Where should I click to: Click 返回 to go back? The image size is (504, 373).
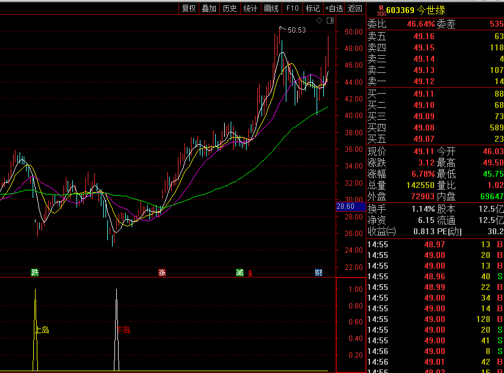[x=355, y=8]
